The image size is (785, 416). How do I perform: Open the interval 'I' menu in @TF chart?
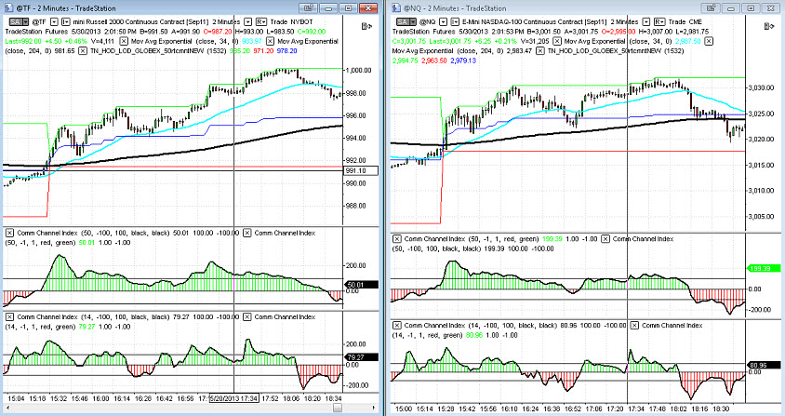point(66,22)
